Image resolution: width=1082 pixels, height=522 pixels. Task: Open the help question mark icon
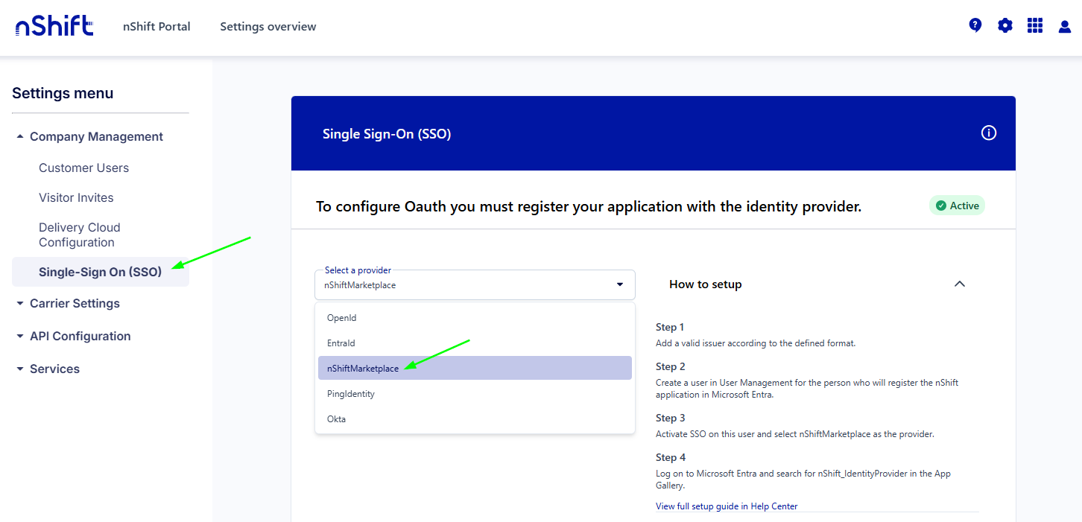click(975, 25)
